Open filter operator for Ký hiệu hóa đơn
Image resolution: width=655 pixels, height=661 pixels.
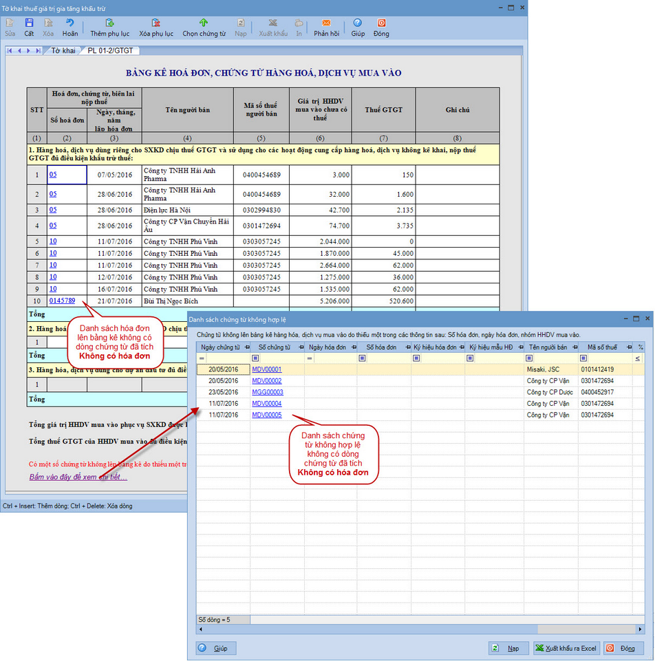pyautogui.click(x=416, y=358)
